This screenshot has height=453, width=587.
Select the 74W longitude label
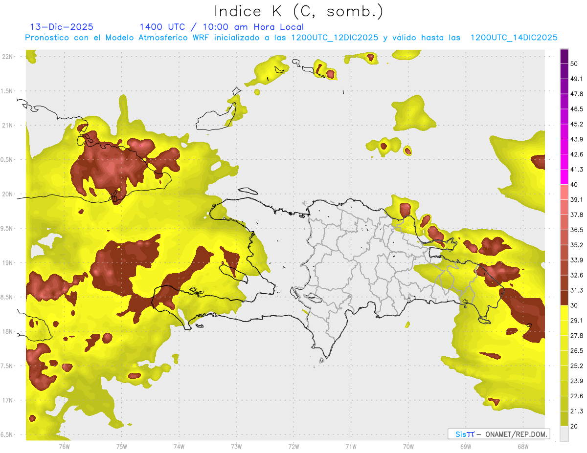179,446
